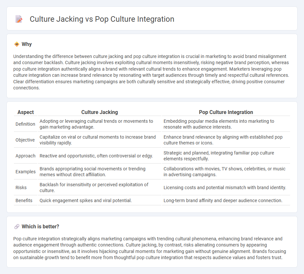Click the chain link icon beside Which is better
This screenshot has height=274, width=304.
coord(17,227)
